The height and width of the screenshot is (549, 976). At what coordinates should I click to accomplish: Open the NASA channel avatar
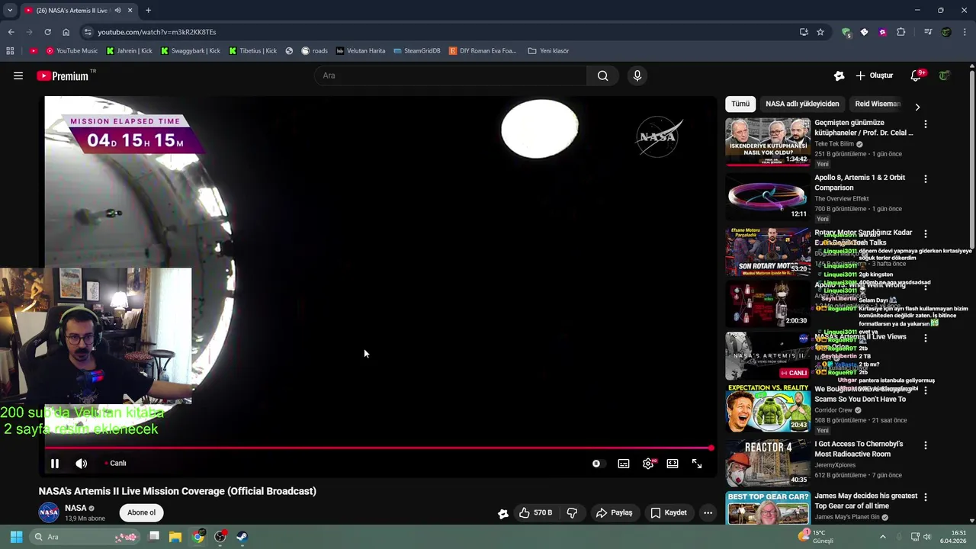coord(49,512)
